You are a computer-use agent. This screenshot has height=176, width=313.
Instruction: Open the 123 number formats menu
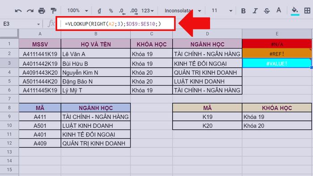148,11
